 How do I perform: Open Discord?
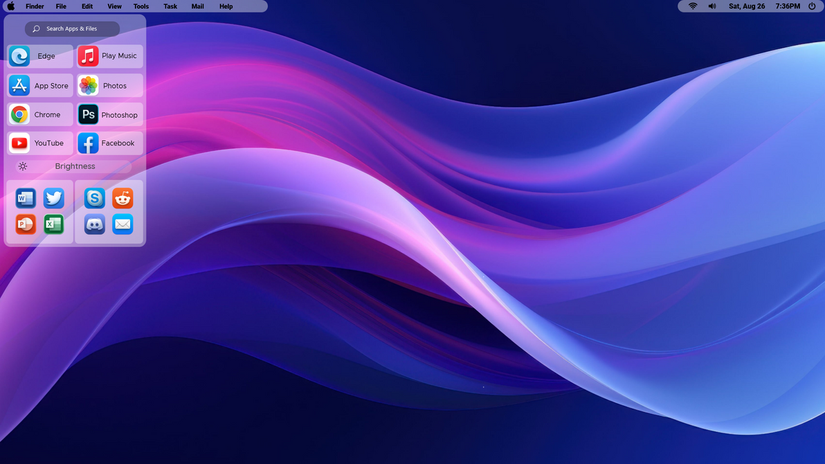point(93,224)
